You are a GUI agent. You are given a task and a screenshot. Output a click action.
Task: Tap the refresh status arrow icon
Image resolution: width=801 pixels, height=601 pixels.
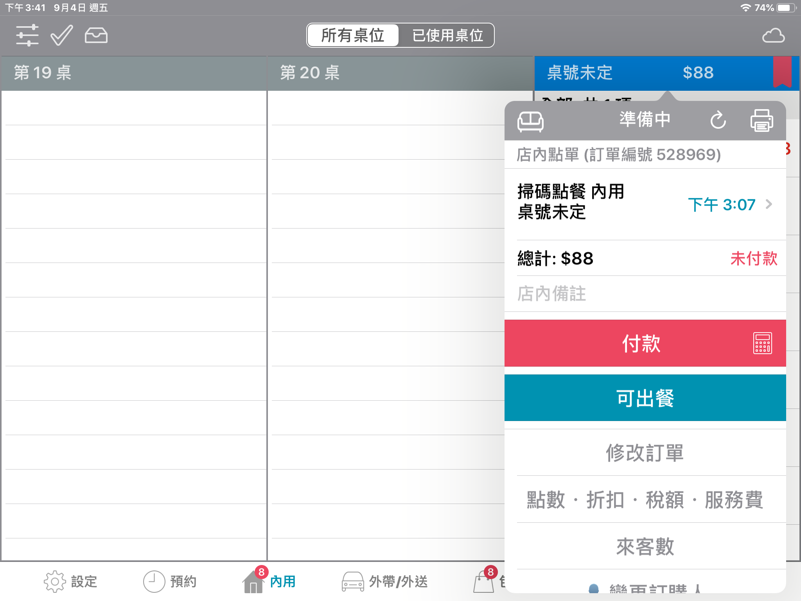click(718, 120)
